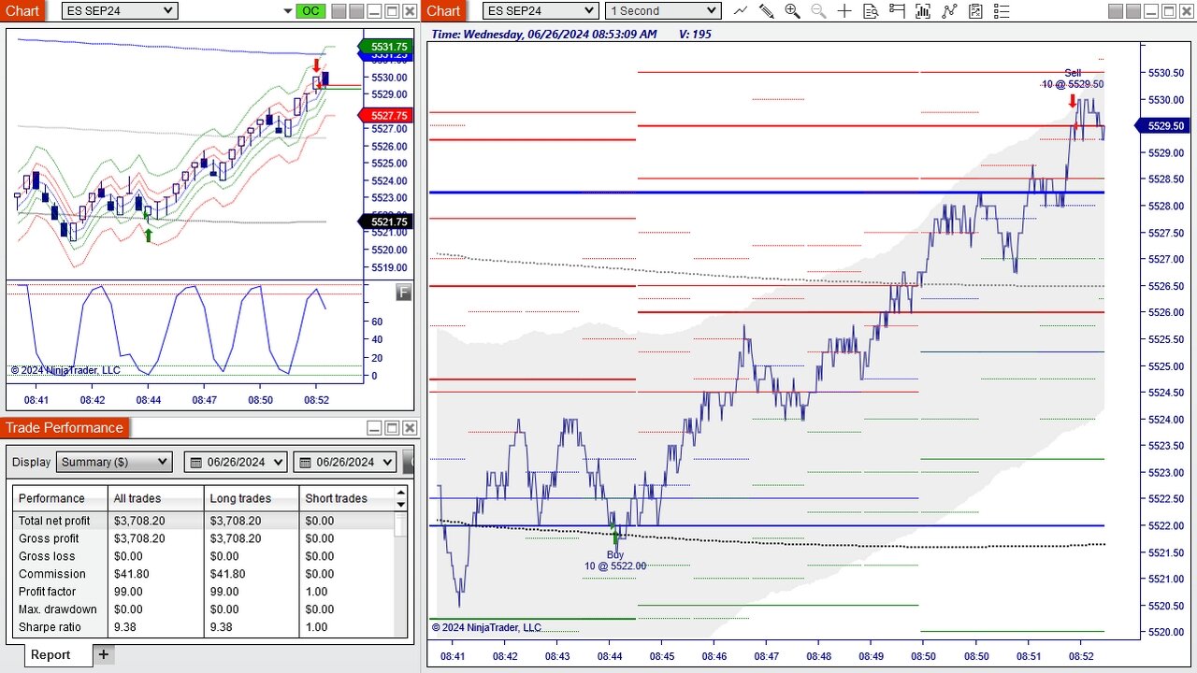Toggle the crosshair cursor icon

pos(844,11)
